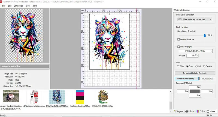218x117 pixels.
Task: Select the CMYK color bars thumbnail
Action: click(x=80, y=97)
